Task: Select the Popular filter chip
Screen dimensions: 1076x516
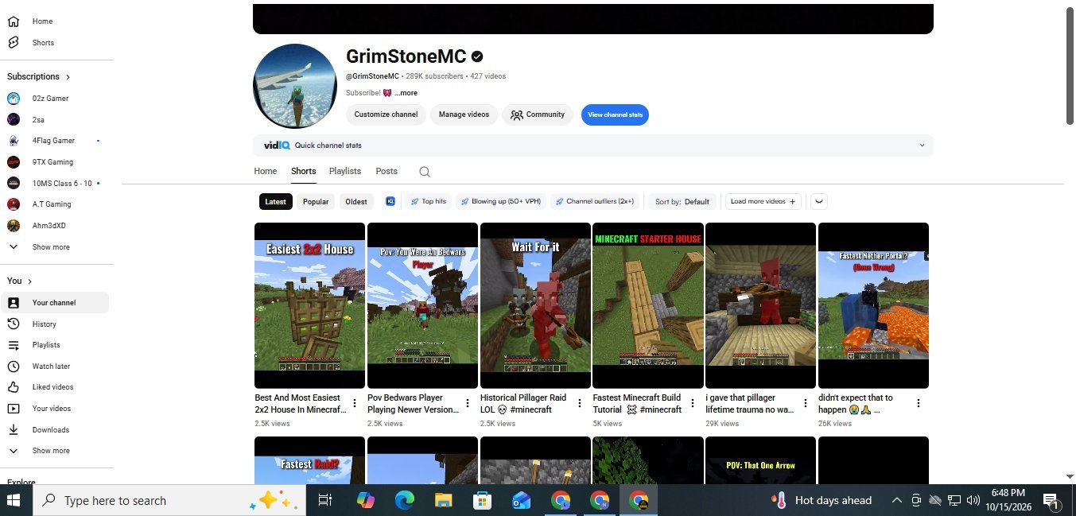Action: [316, 202]
